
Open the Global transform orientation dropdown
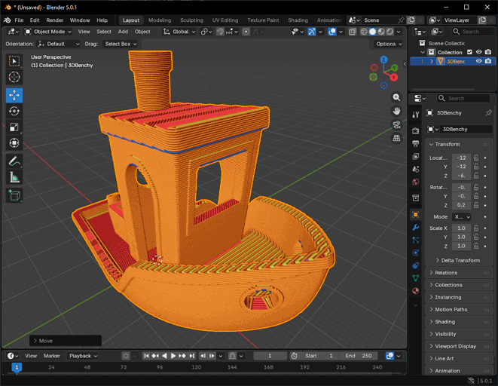[179, 32]
